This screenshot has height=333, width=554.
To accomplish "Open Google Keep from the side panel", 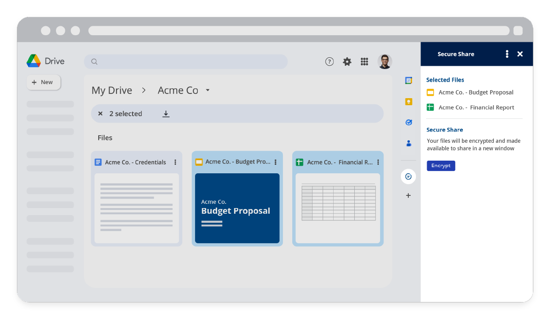I will click(408, 101).
